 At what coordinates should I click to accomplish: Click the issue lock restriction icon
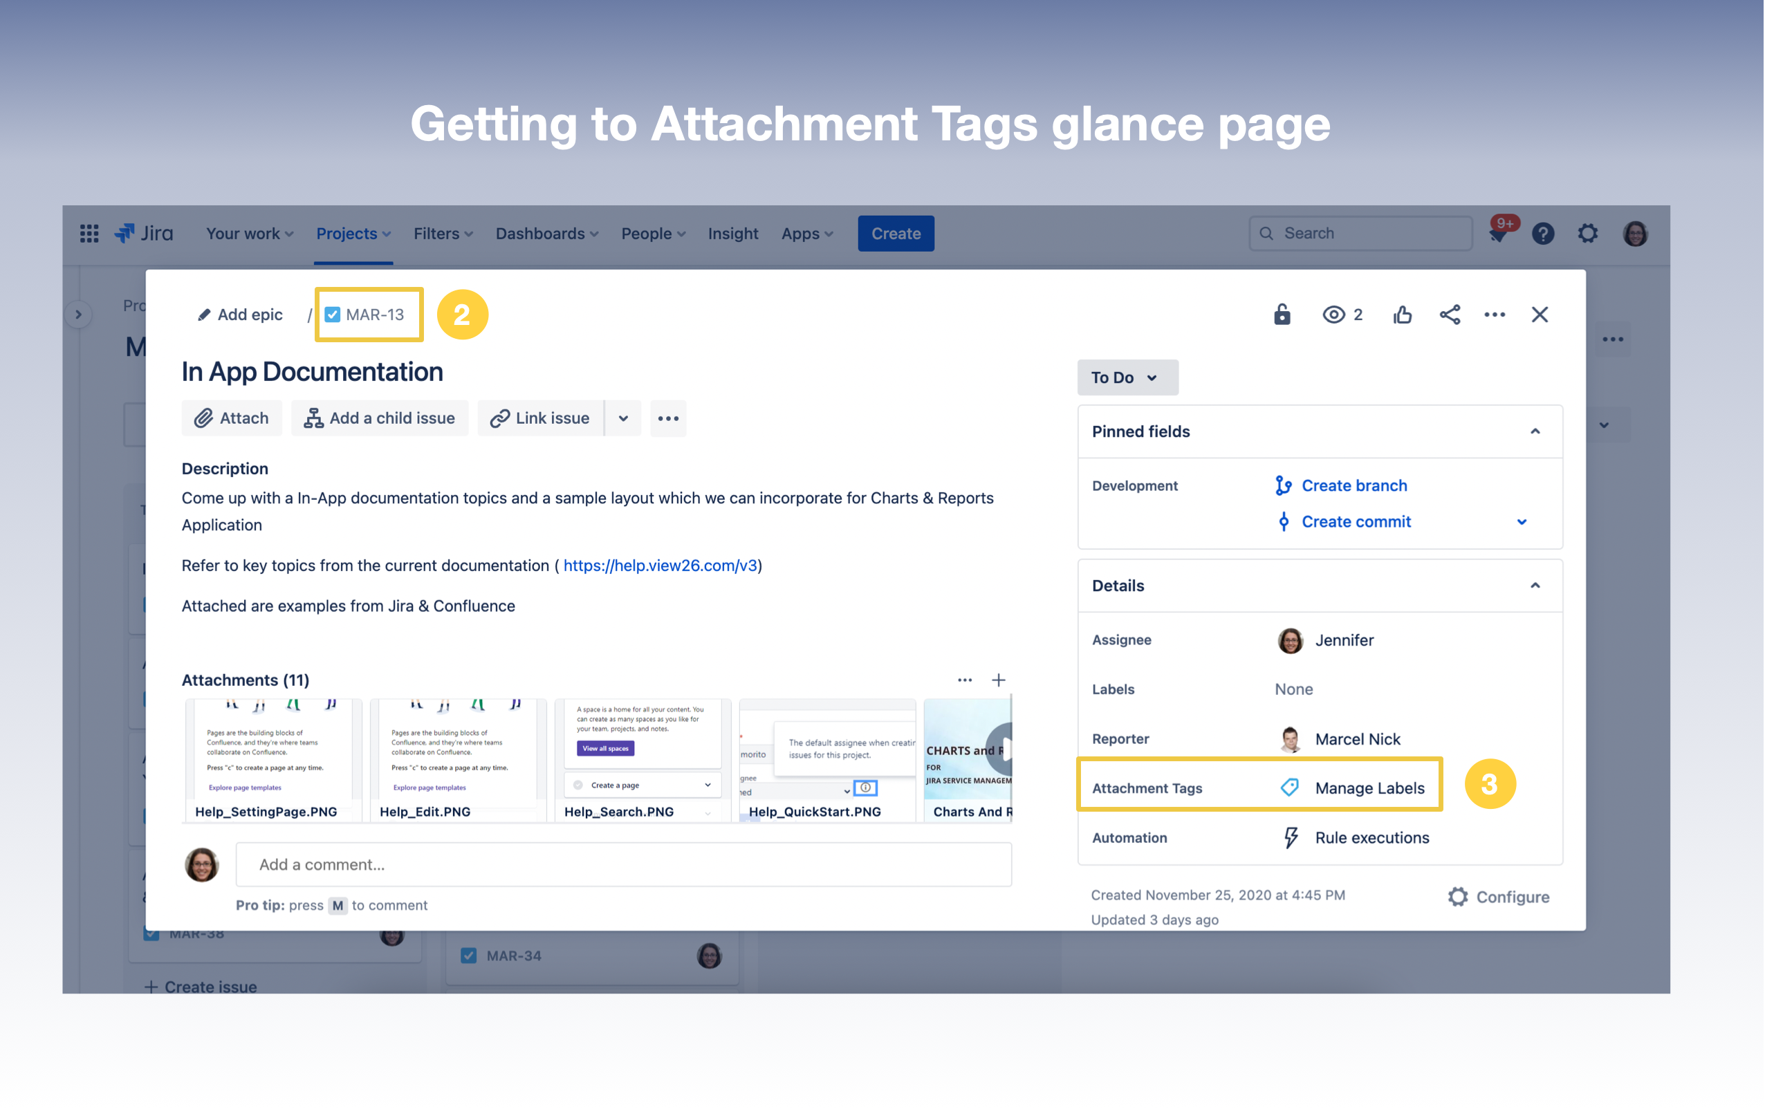click(1282, 315)
